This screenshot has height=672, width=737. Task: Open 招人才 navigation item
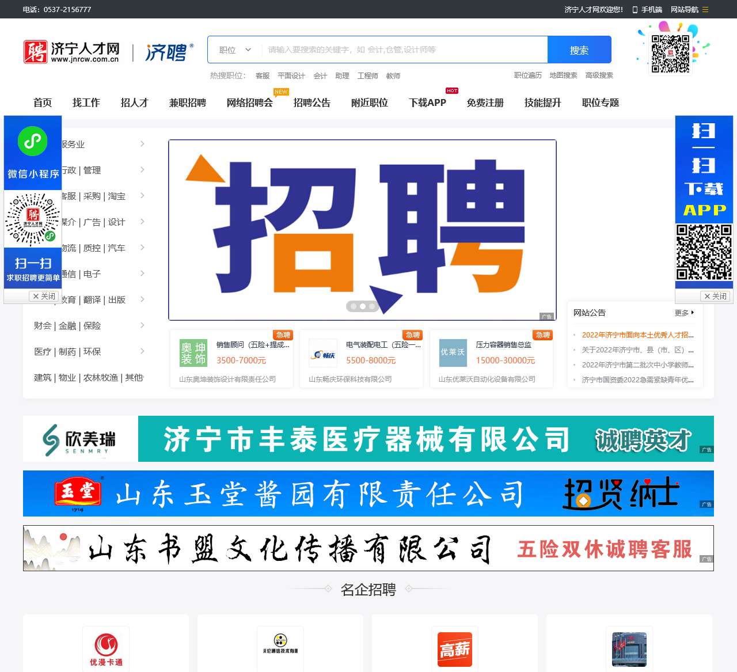click(x=135, y=102)
